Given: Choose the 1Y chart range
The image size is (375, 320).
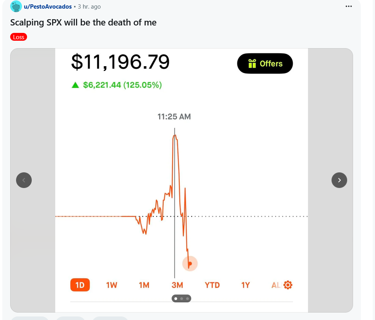Looking at the screenshot, I should pyautogui.click(x=246, y=285).
